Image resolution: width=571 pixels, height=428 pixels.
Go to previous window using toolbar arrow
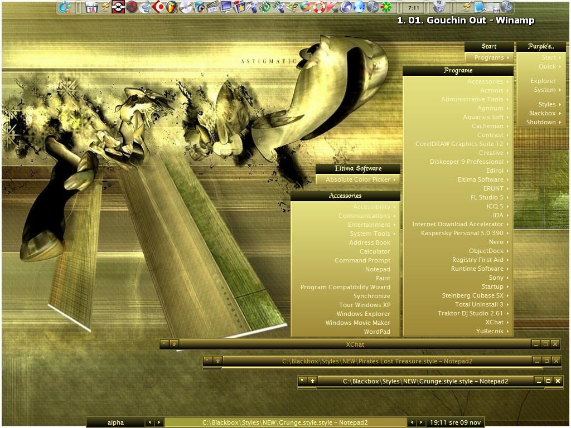(x=412, y=422)
